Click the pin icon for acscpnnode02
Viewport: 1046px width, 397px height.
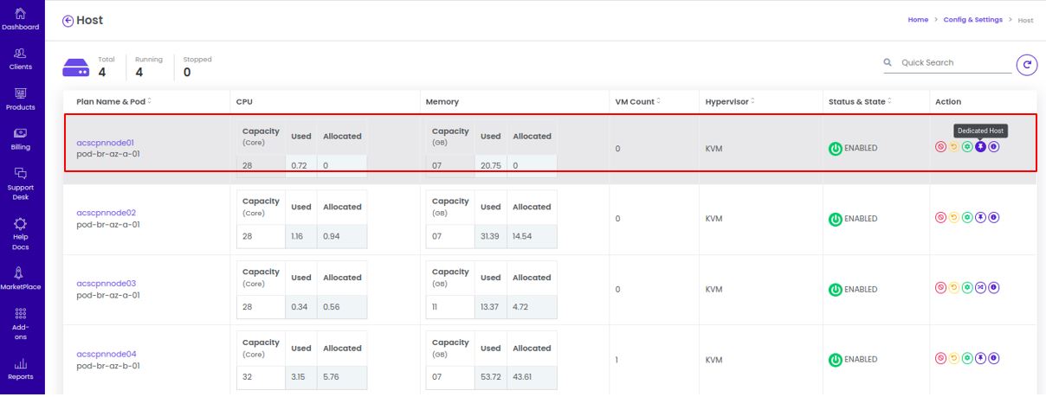point(980,217)
